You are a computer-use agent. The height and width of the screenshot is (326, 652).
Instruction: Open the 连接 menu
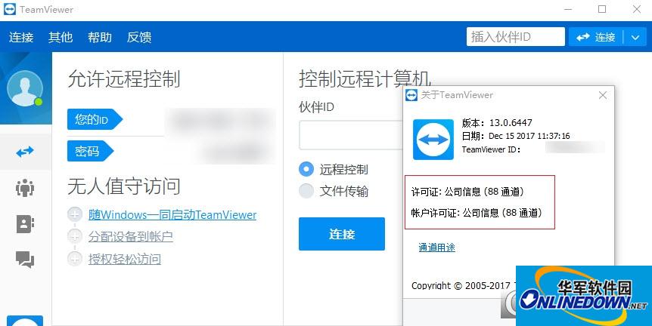pos(21,37)
